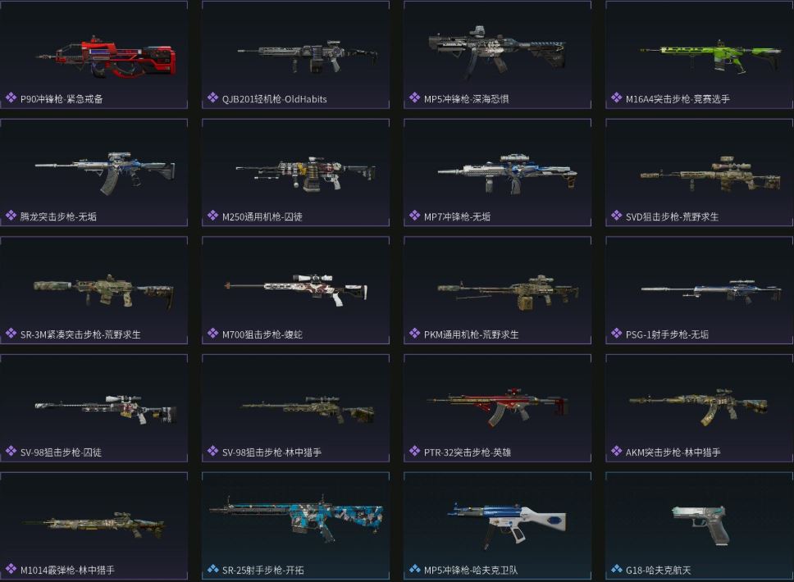Viewport: 794px width, 582px height.
Task: Select the red P90冲锋枪-紧急戒备 skin card
Action: pyautogui.click(x=94, y=55)
